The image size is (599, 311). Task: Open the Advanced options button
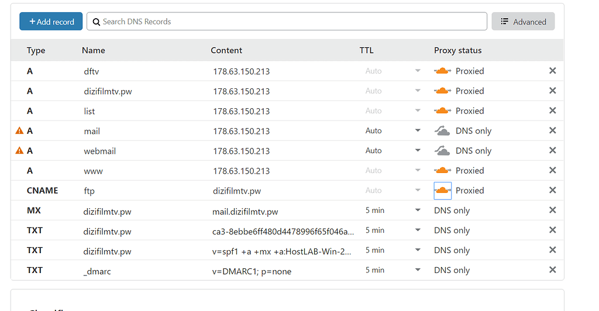click(523, 22)
